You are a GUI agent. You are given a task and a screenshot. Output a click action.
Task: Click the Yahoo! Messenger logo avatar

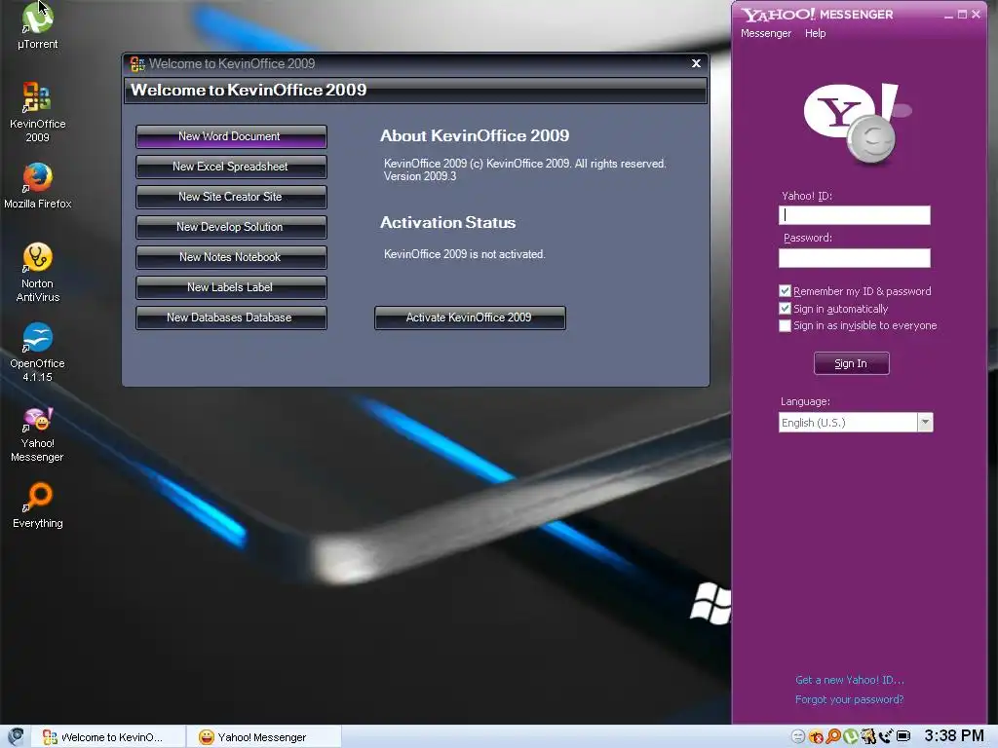click(857, 124)
